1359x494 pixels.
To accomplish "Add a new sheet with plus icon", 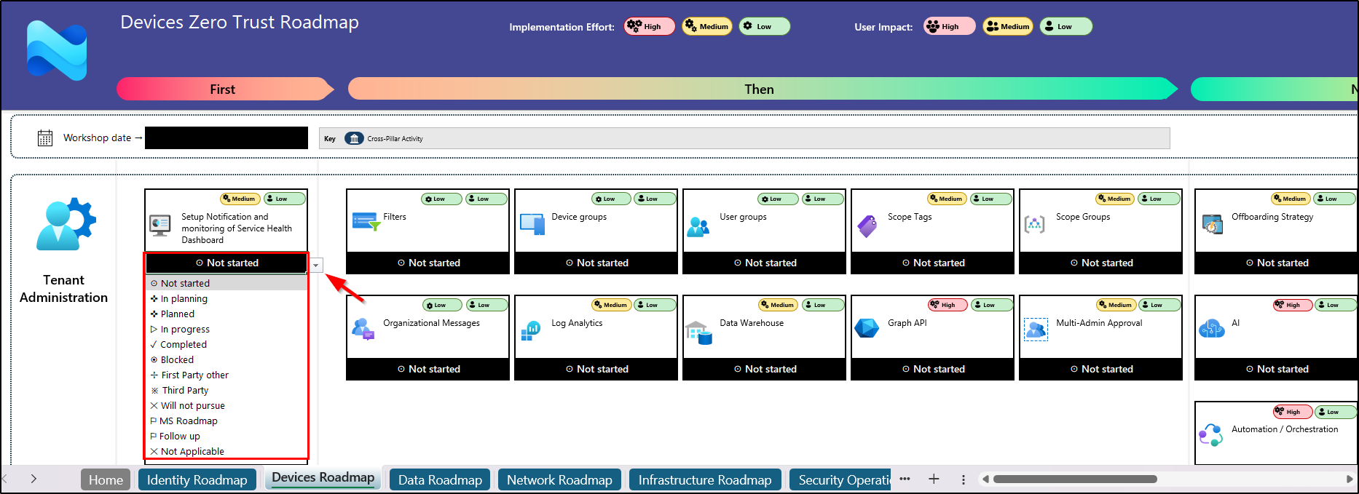I will pyautogui.click(x=934, y=479).
